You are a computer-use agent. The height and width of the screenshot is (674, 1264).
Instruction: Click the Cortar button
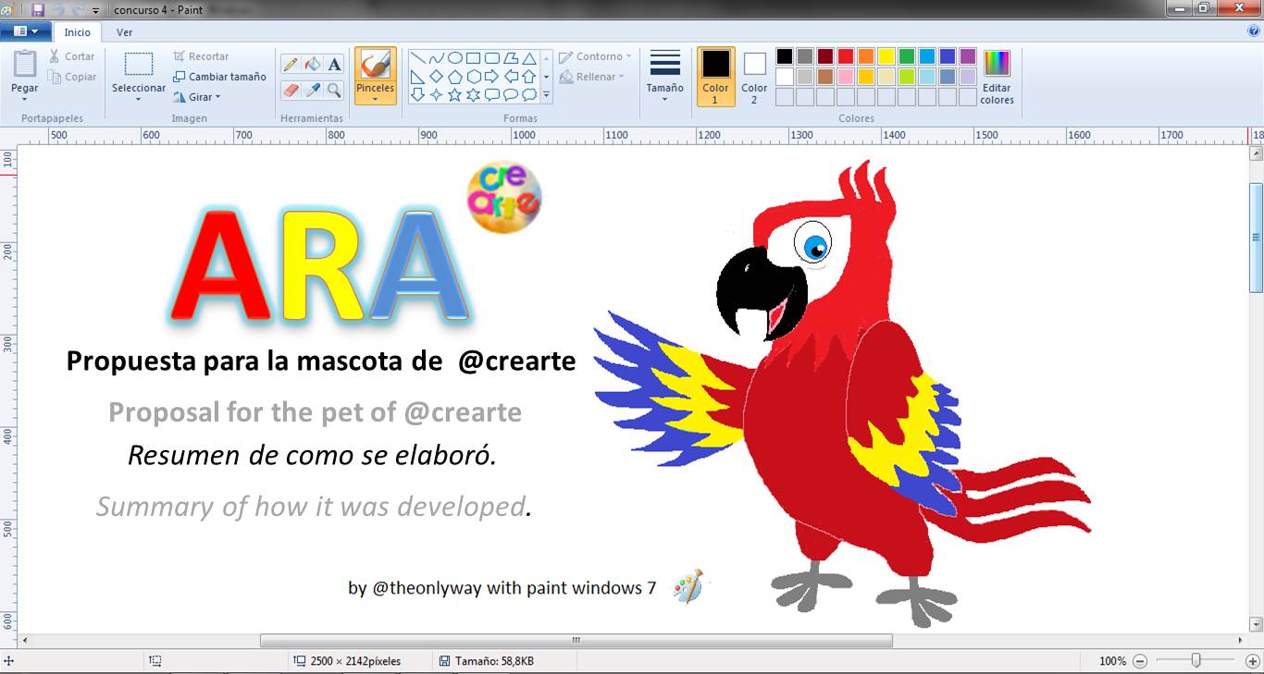point(71,56)
